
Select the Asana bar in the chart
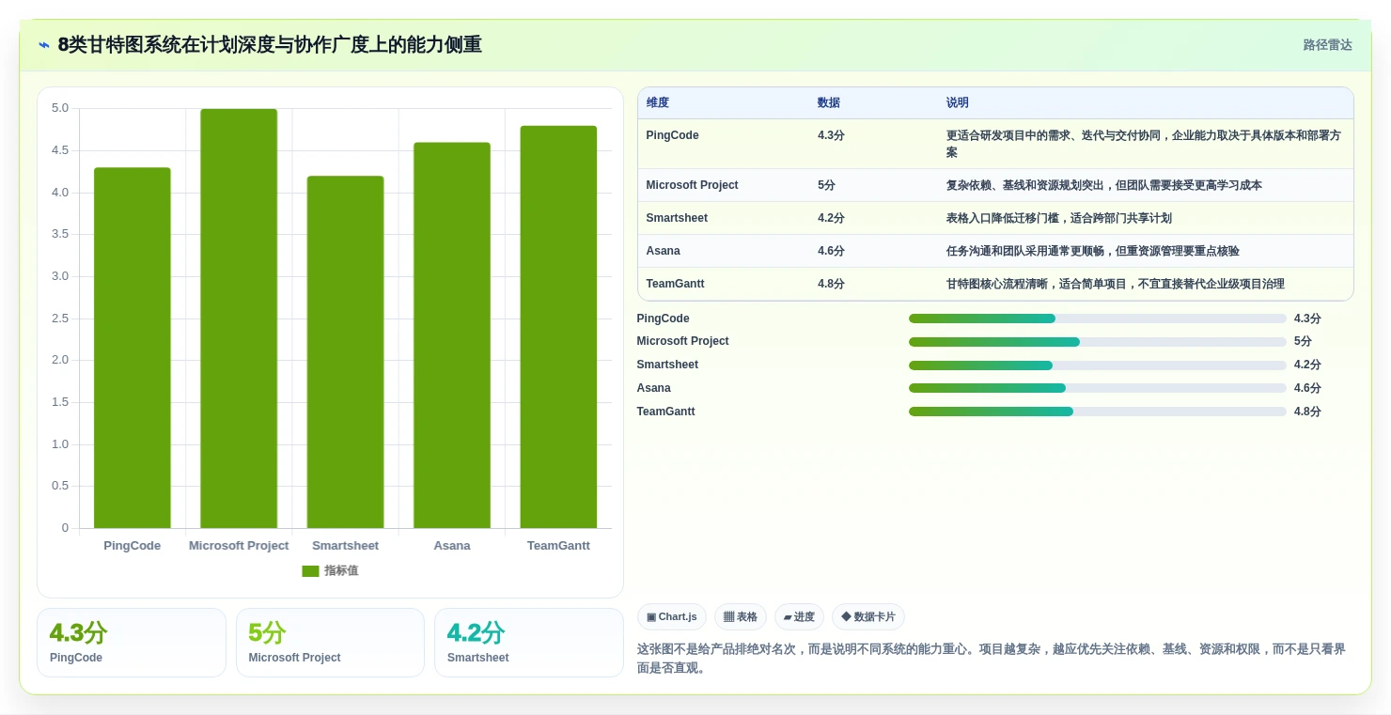tap(452, 335)
